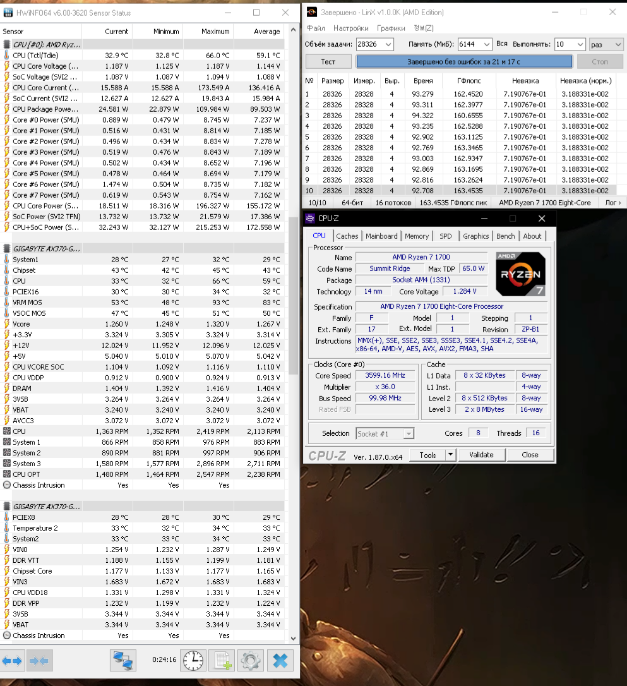The image size is (627, 686).
Task: Click HWiNFO expand layout arrows icon
Action: click(12, 661)
